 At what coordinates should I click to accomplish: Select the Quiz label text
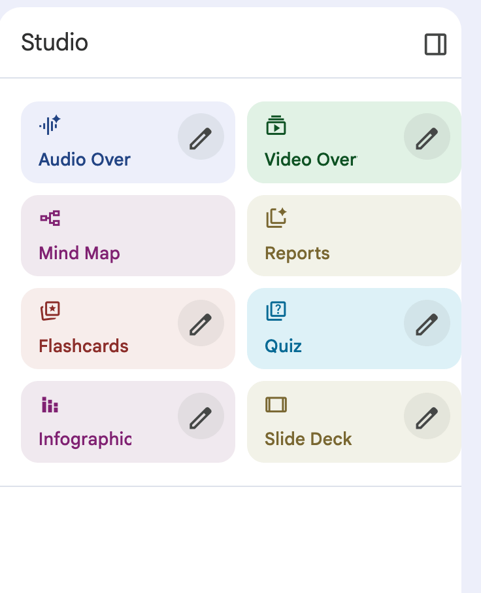(283, 346)
